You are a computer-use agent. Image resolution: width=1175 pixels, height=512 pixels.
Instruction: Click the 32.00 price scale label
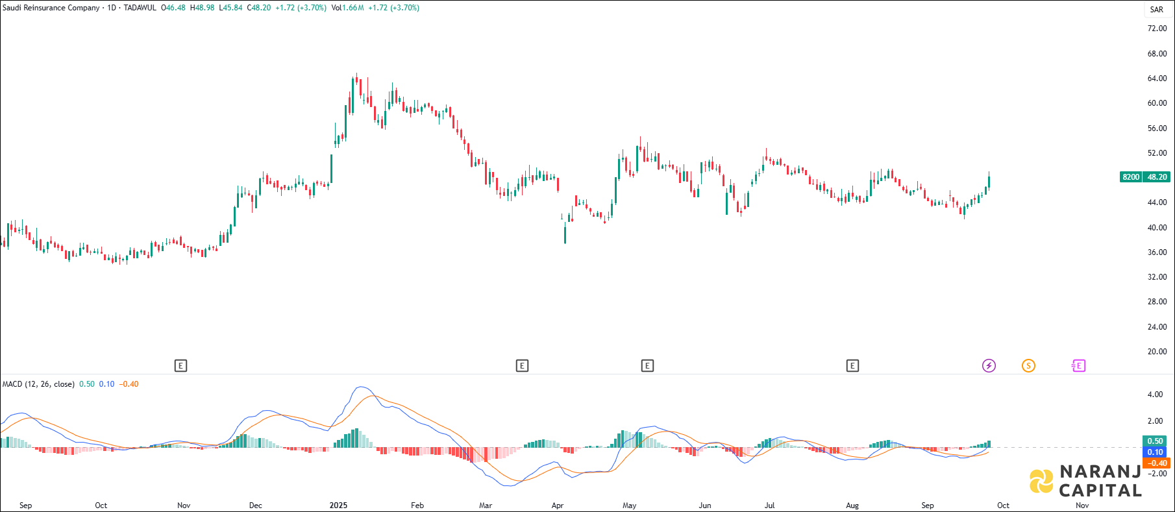coord(1157,277)
